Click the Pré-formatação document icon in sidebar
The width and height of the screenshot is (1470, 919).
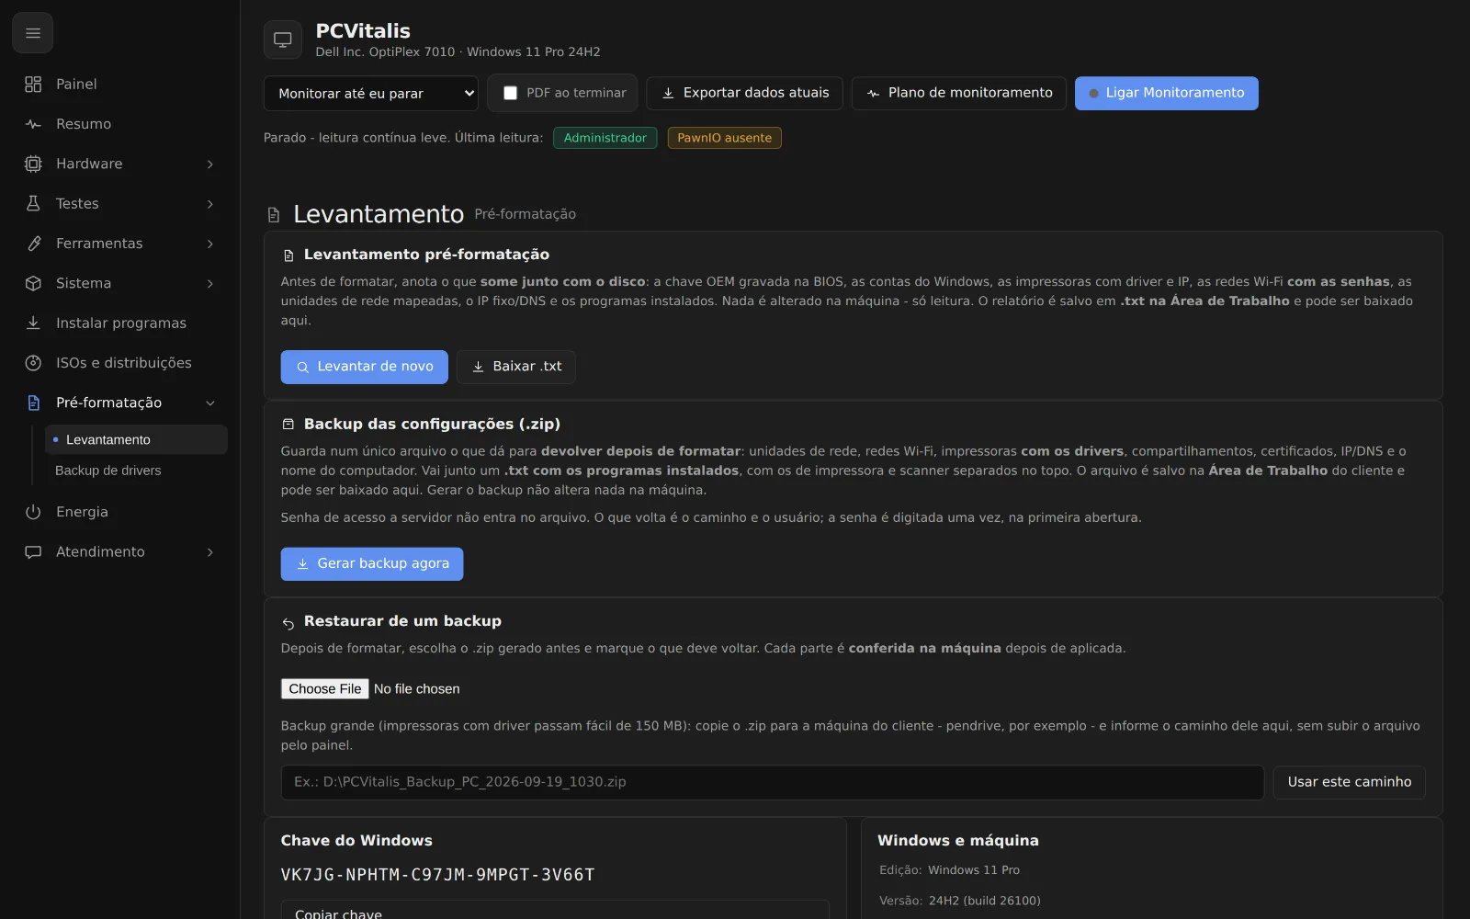33,403
